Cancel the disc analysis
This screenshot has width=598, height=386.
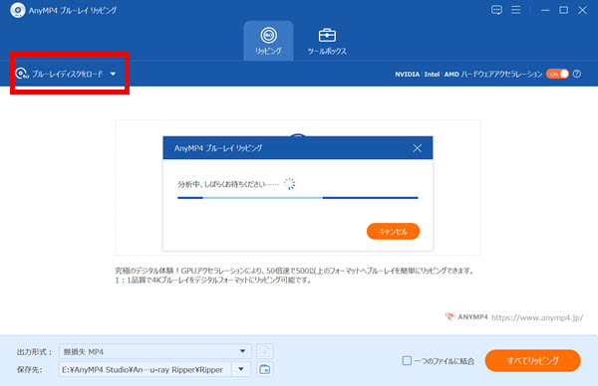[394, 232]
